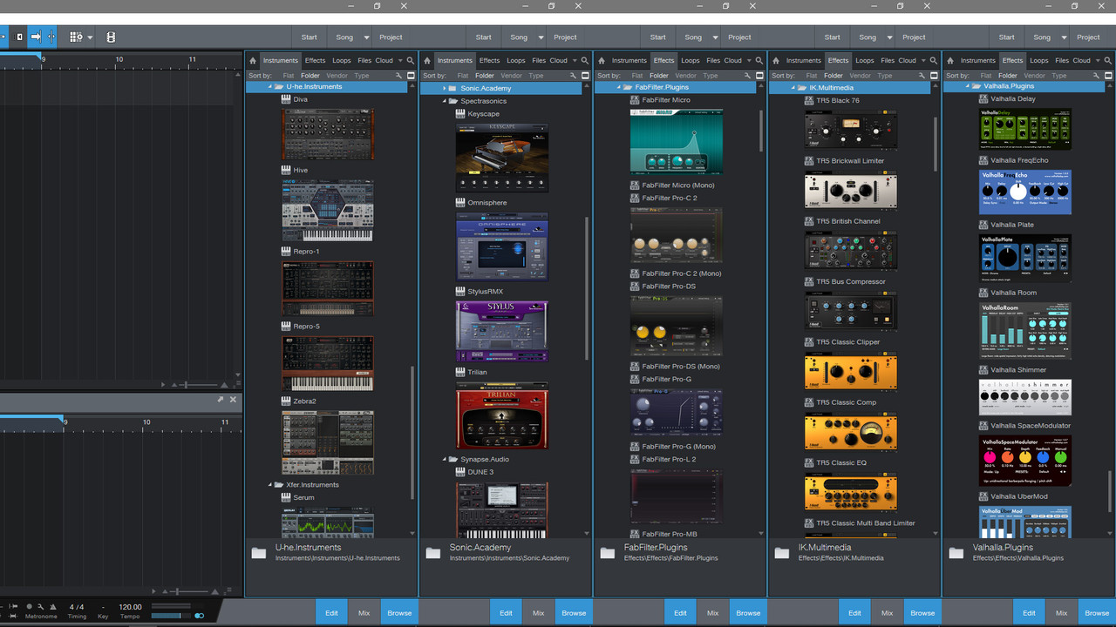The height and width of the screenshot is (627, 1116).
Task: Click Edit button below U-he.Instruments panel
Action: [331, 613]
